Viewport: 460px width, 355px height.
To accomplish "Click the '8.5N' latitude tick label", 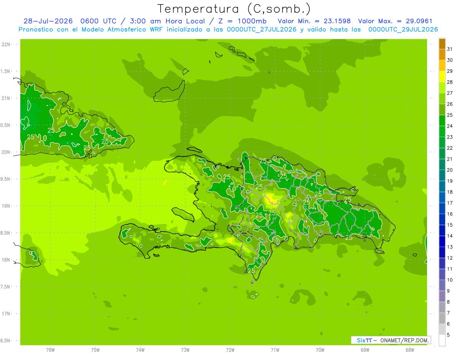I will pyautogui.click(x=5, y=233).
